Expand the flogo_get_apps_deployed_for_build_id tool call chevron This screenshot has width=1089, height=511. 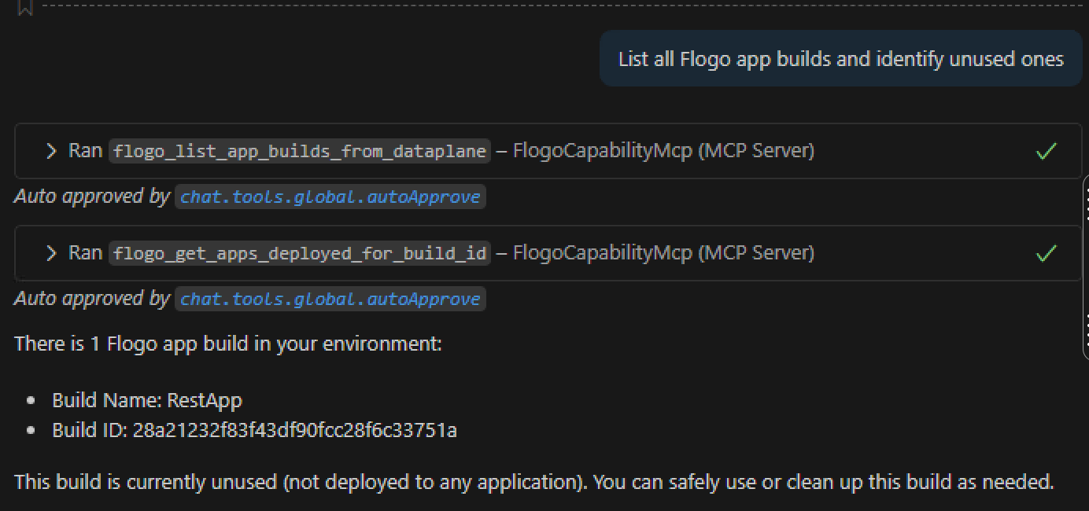[51, 253]
